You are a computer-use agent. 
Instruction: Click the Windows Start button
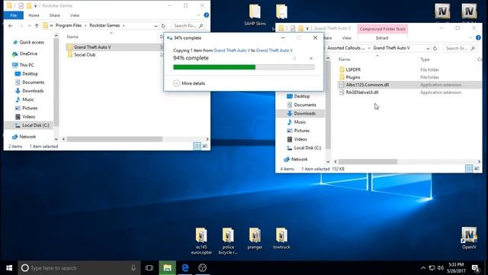tap(9, 268)
